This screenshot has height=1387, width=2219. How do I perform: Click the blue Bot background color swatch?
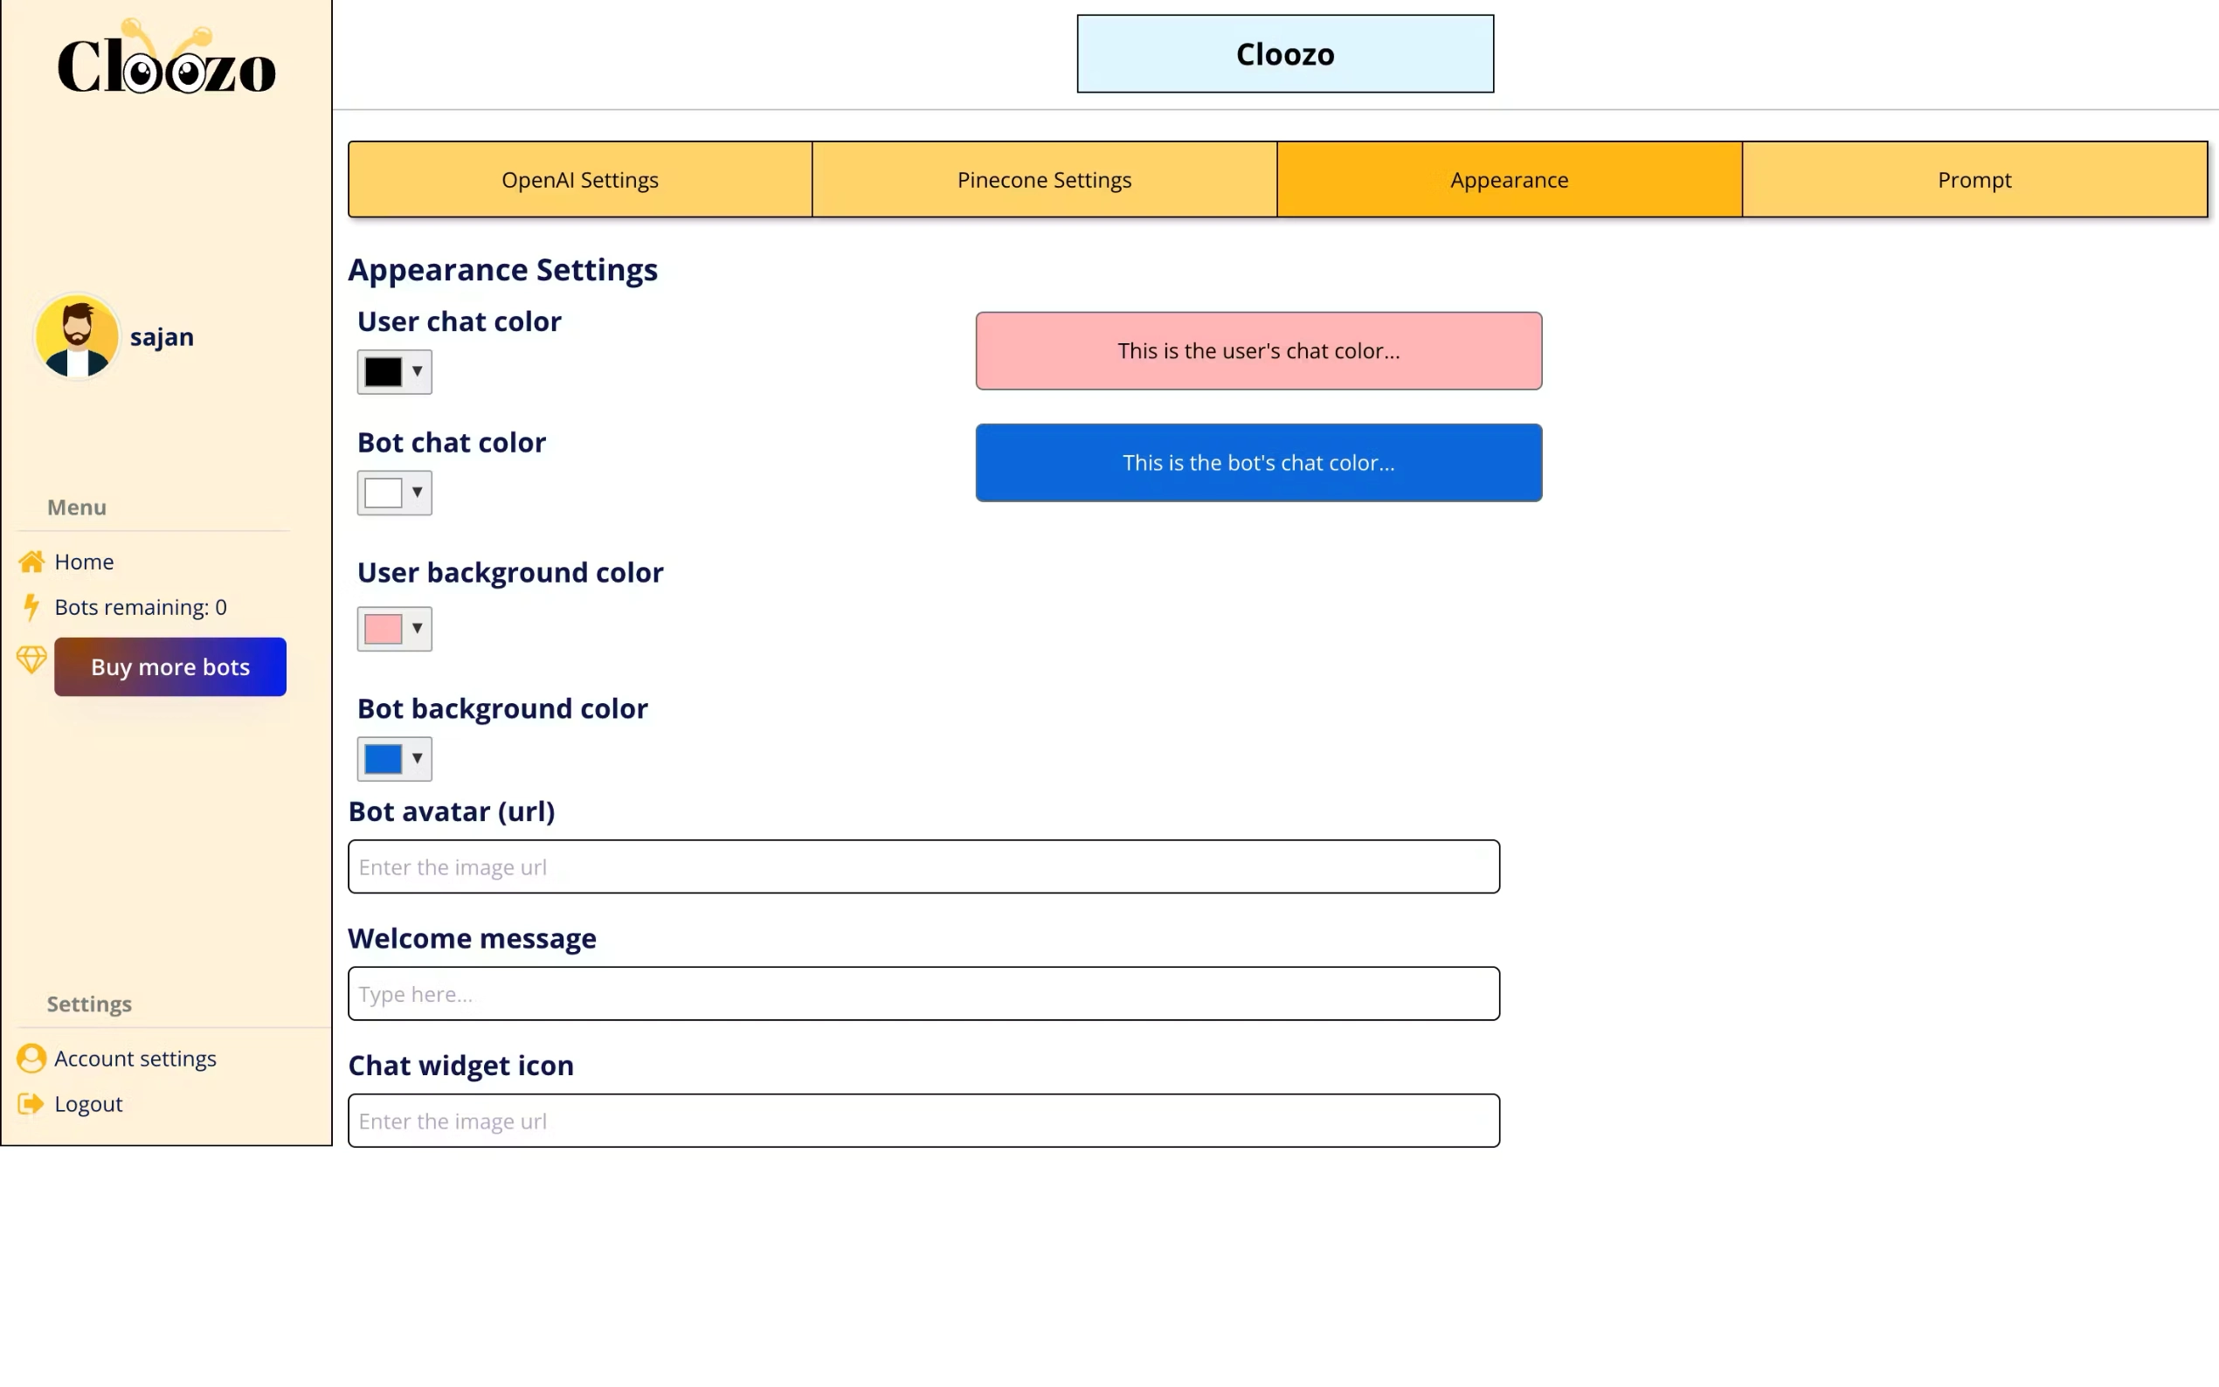(x=383, y=759)
